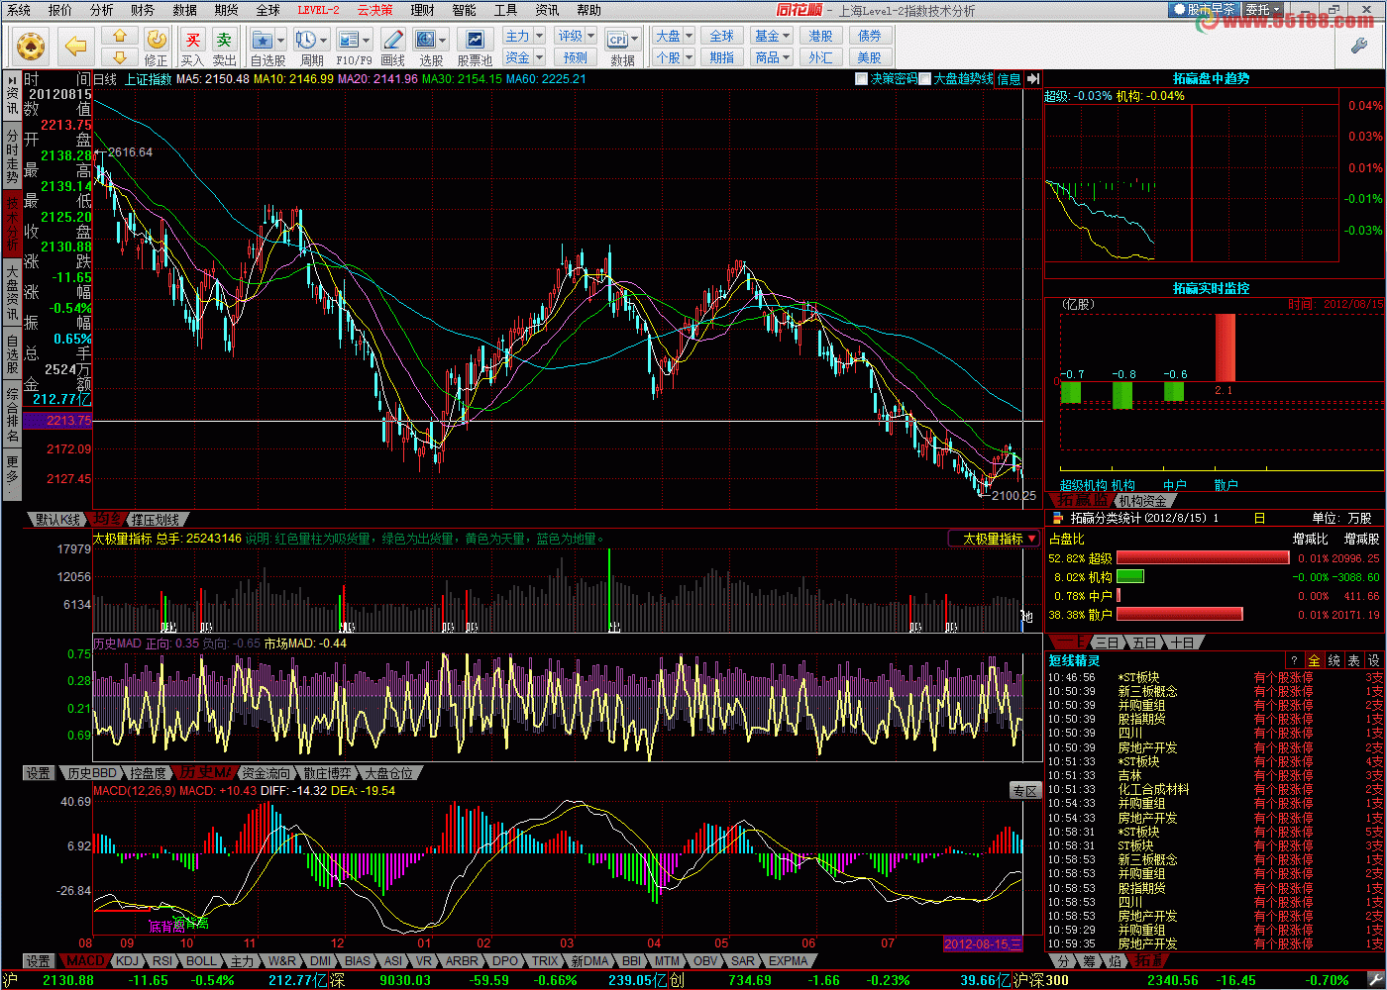
Task: Open dropdown arrow next to 自选股
Action: click(281, 40)
